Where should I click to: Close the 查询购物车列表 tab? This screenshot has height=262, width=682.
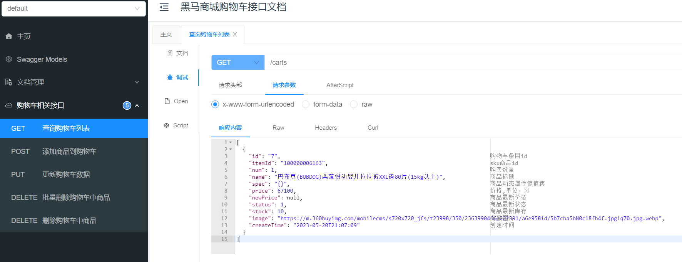pyautogui.click(x=235, y=35)
